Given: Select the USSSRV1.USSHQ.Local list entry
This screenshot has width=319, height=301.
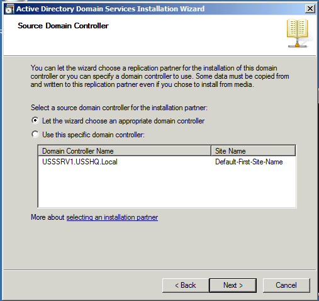Looking at the screenshot, I should coord(80,162).
